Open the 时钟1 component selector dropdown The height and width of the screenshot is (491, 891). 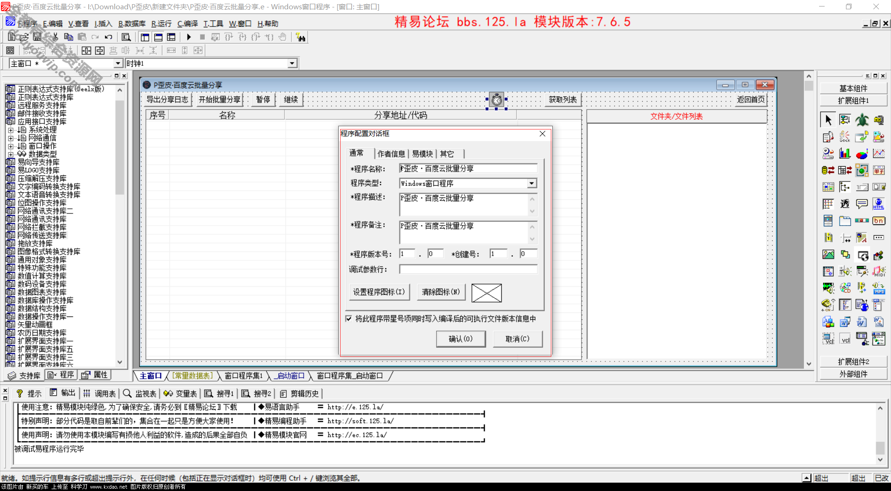292,64
